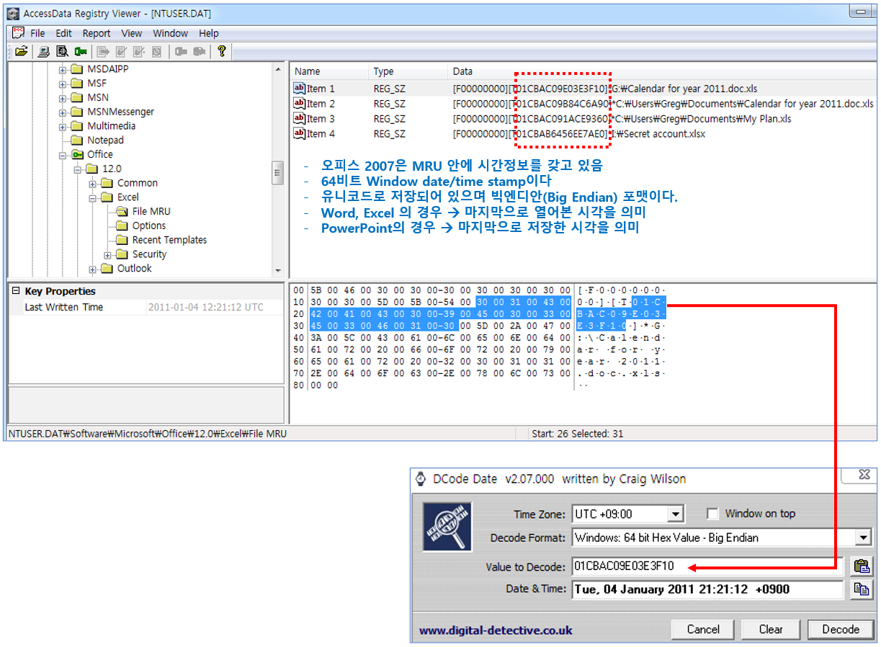Click the copy date icon in DCode
Screen dimensions: 881x647
861,589
